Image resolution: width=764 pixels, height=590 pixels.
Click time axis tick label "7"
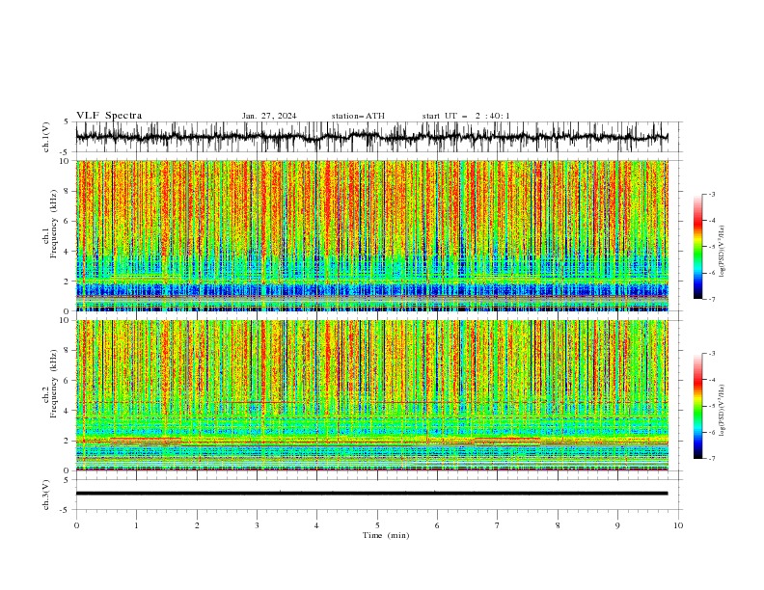click(498, 525)
